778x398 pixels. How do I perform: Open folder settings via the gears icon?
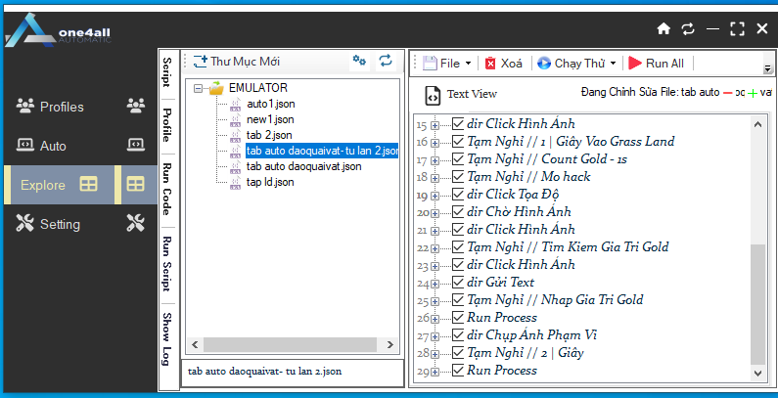tap(359, 61)
